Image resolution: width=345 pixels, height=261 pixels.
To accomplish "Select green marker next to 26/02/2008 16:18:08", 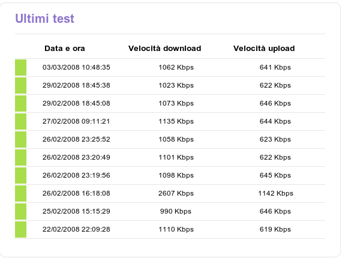I will [x=20, y=193].
